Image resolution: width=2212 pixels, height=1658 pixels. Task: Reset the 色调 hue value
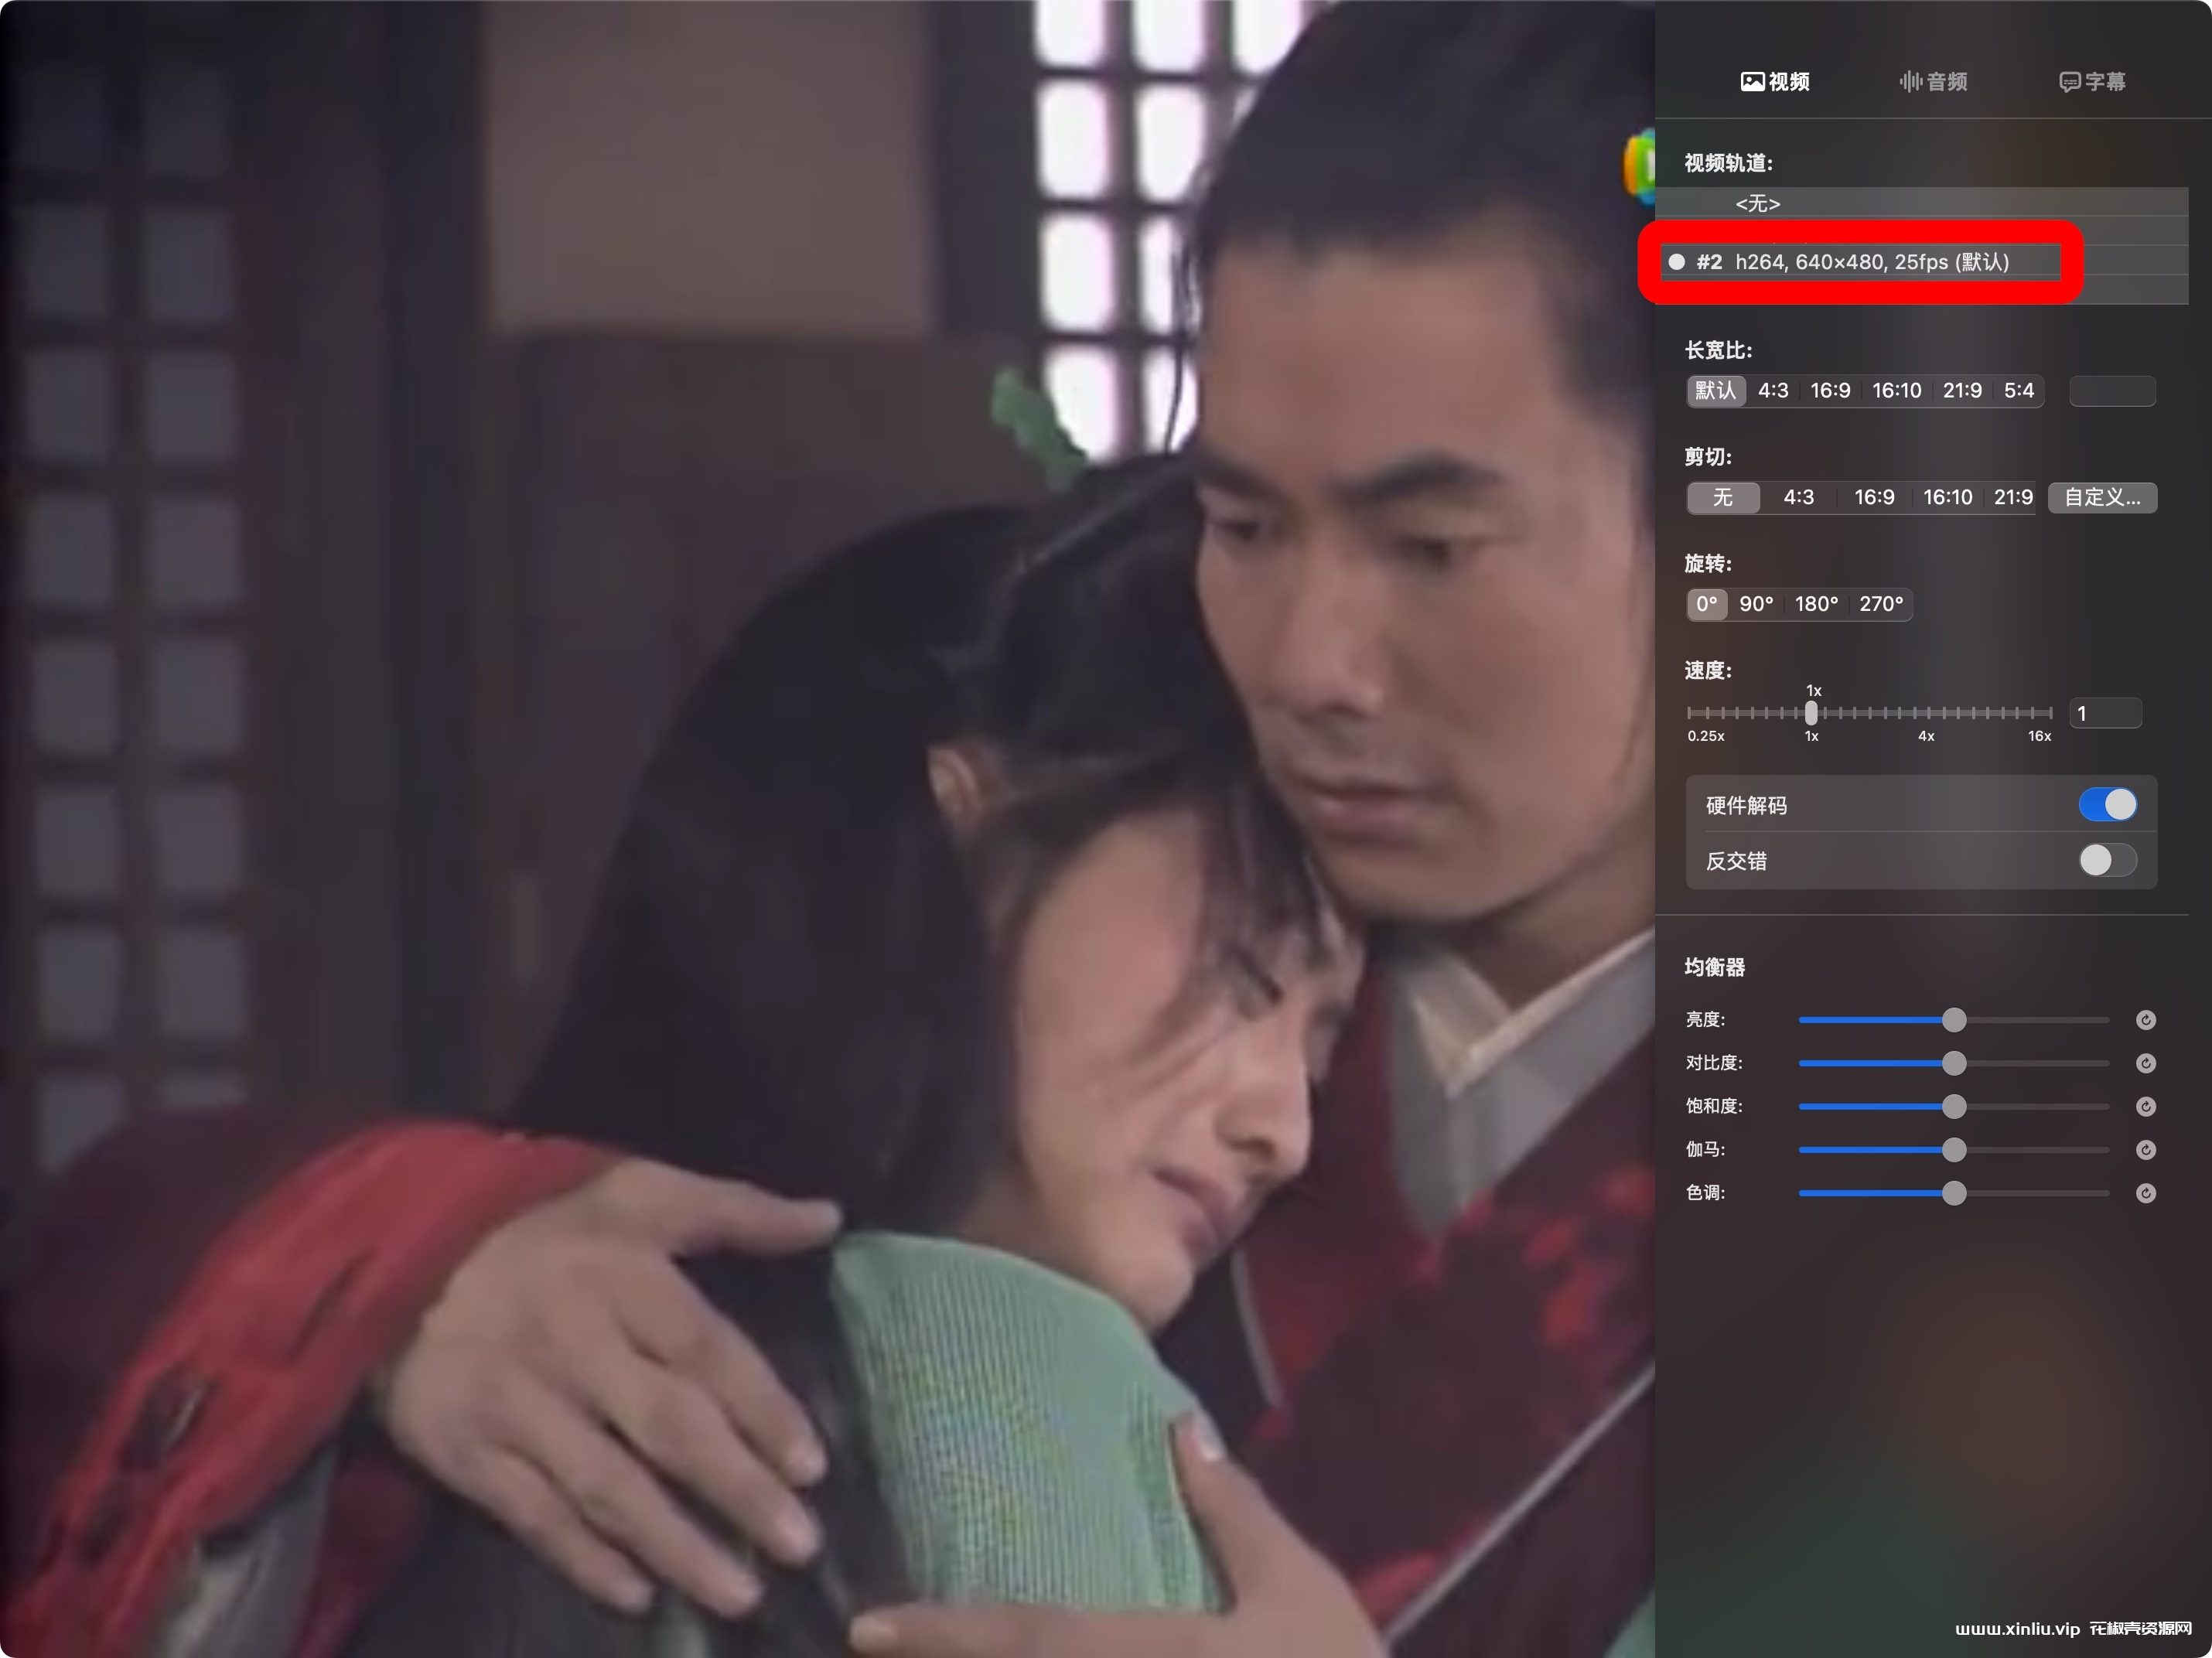[2146, 1193]
